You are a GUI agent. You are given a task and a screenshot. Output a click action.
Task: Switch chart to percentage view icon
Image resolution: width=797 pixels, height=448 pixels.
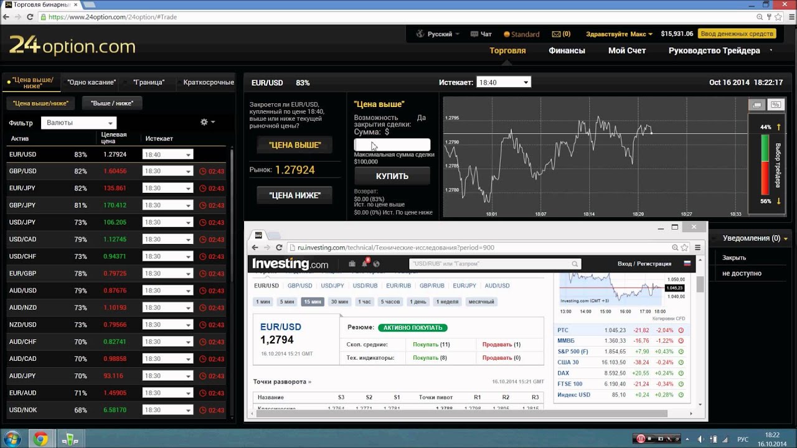coord(775,105)
